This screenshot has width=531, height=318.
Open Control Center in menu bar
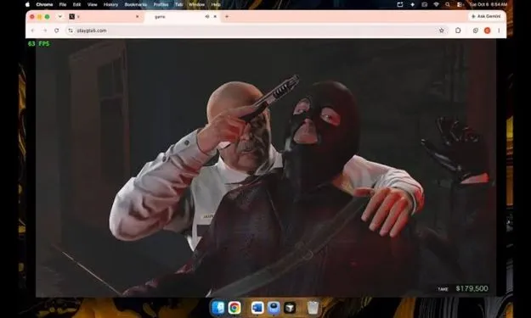coord(460,4)
